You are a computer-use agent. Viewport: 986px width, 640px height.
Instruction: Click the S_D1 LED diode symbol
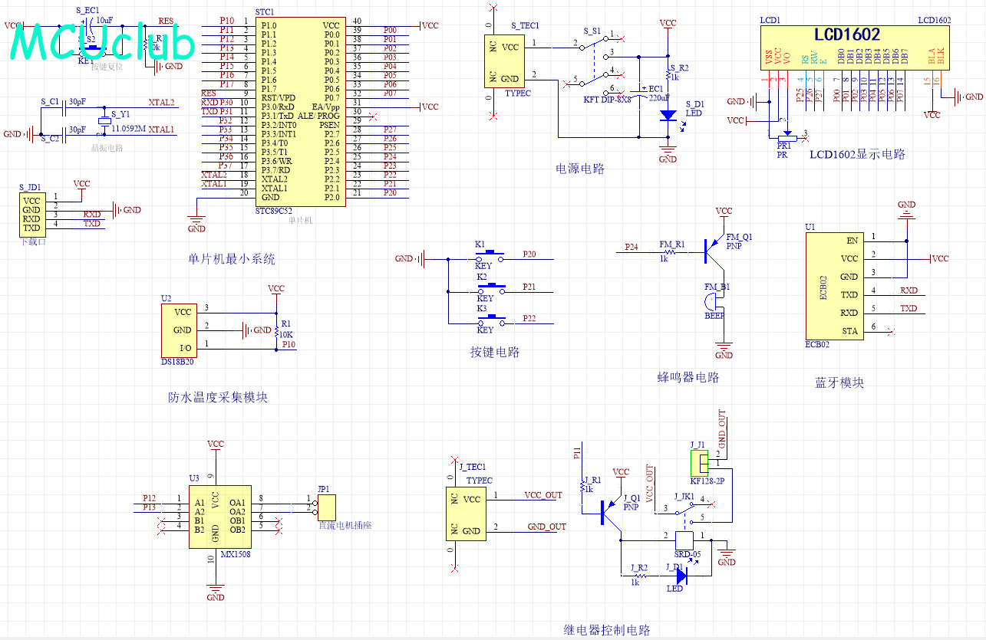click(x=668, y=116)
